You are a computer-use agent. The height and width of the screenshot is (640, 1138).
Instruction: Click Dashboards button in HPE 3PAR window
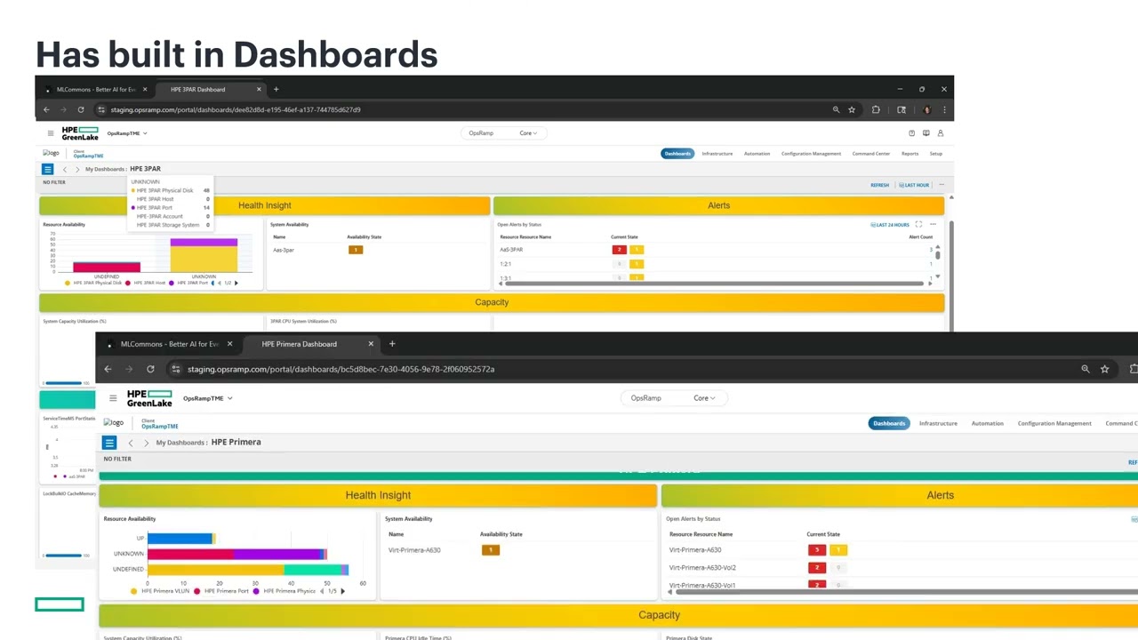coord(677,154)
